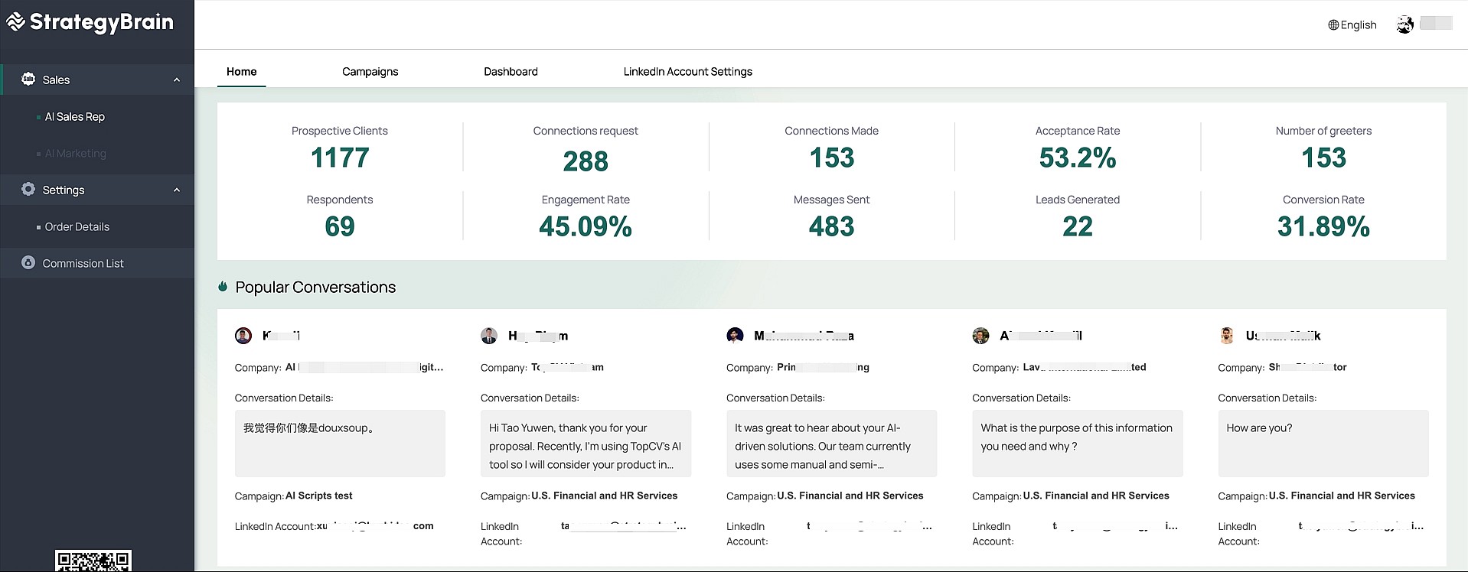Click the Commission List icon
Image resolution: width=1468 pixels, height=572 pixels.
click(28, 263)
